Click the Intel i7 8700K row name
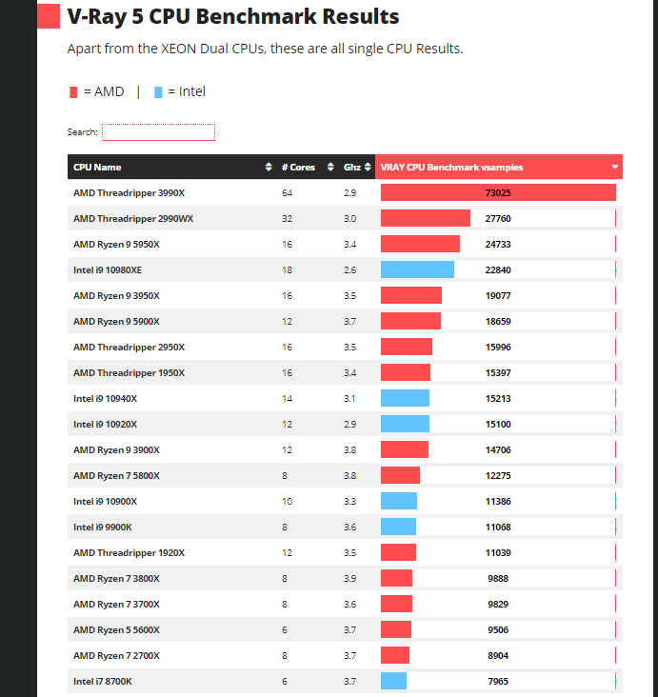 tap(103, 682)
